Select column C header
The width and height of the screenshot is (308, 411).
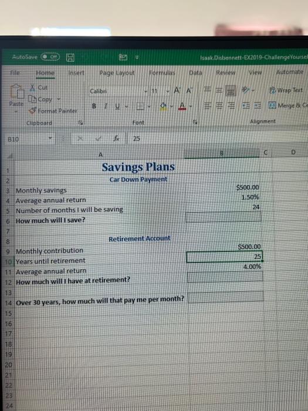(266, 152)
